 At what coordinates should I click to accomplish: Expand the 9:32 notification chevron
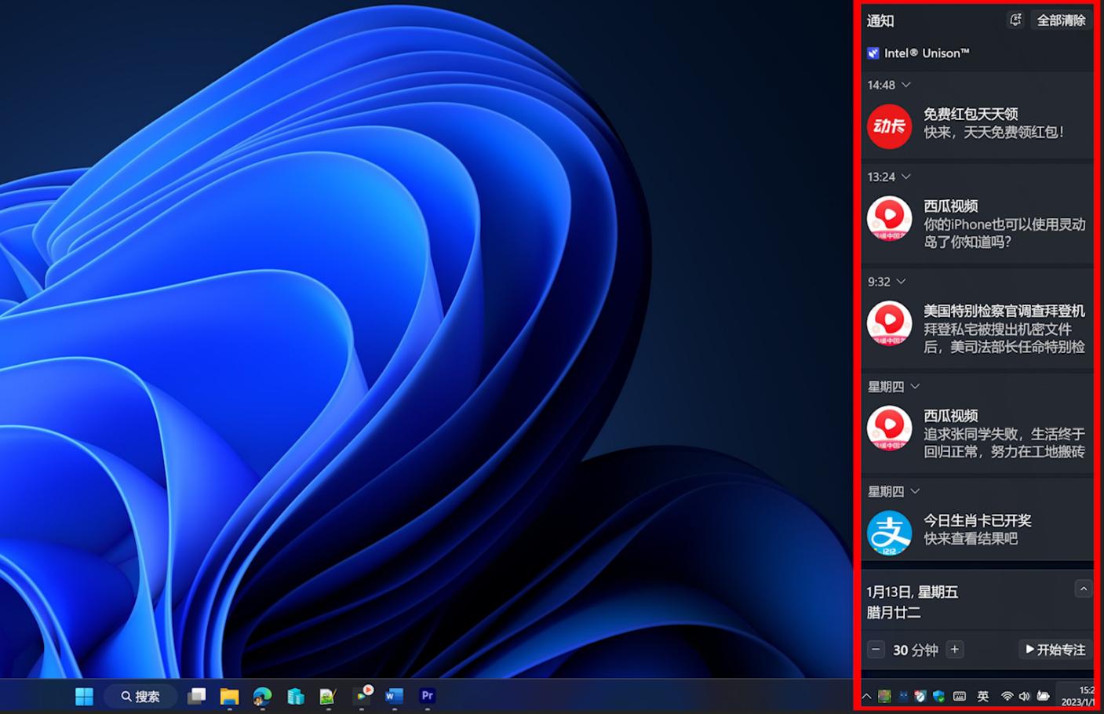[x=901, y=282]
